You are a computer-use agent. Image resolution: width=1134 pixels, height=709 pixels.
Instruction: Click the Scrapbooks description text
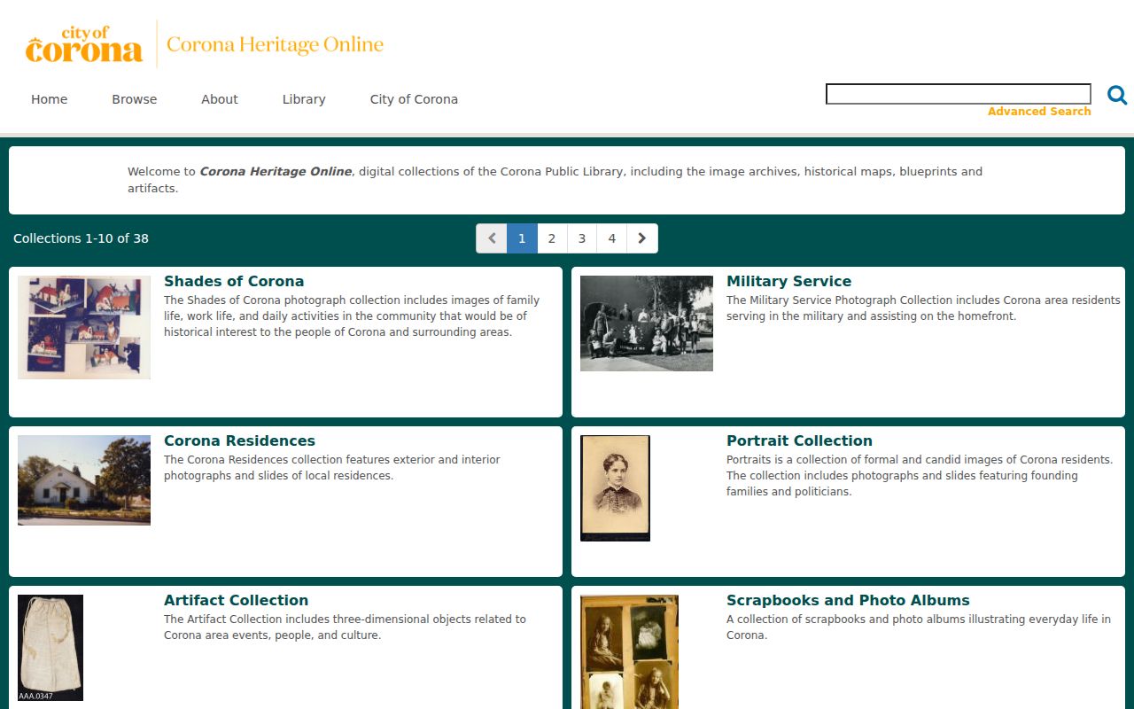pos(919,627)
